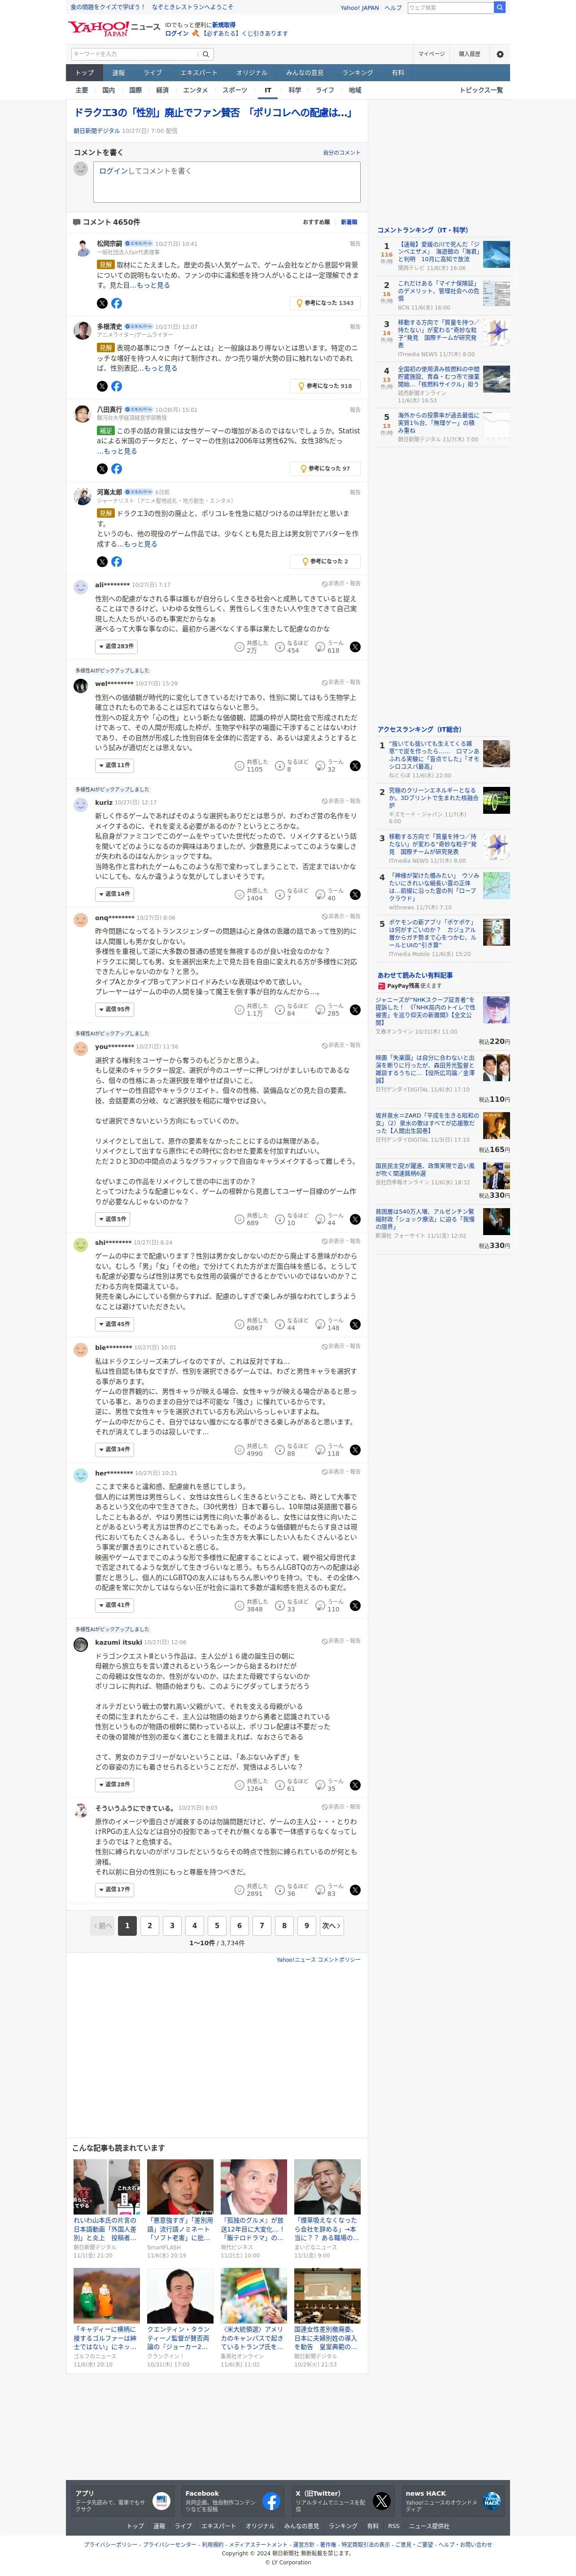
Task: Open the 速報 tab
Action: (x=118, y=73)
